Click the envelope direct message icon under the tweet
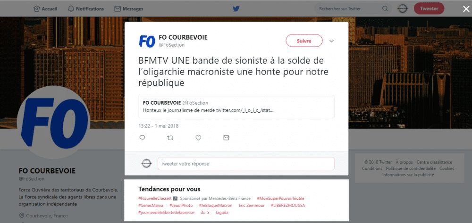472x223 pixels. point(226,138)
